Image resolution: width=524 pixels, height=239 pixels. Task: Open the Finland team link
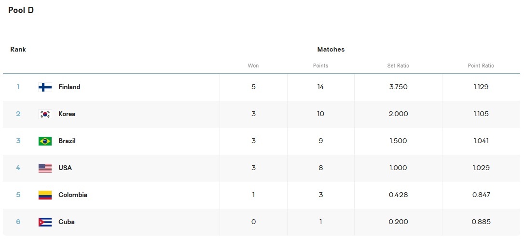coord(69,87)
